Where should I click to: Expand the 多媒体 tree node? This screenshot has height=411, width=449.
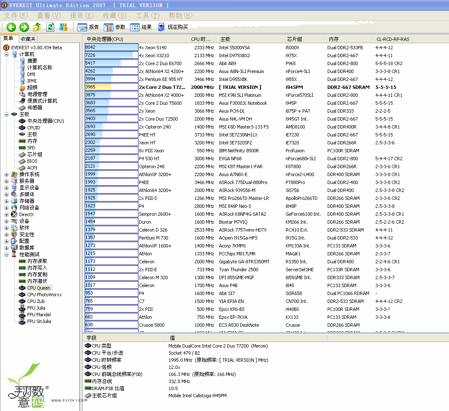pos(6,194)
